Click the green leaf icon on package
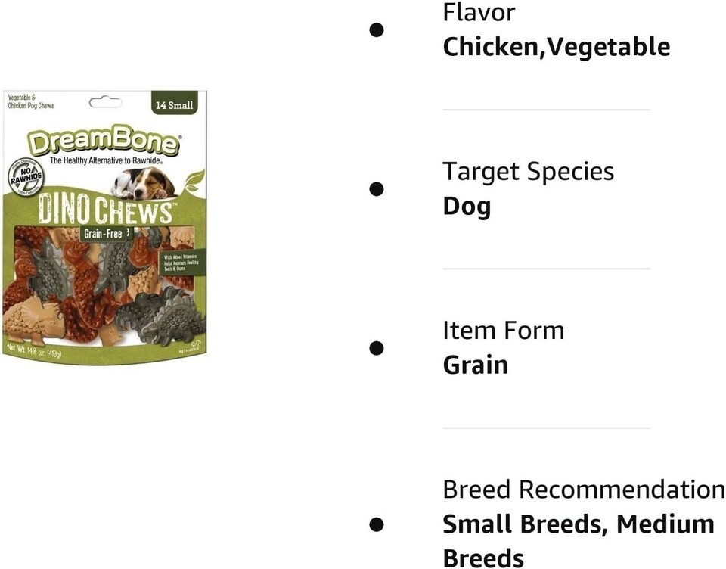This screenshot has width=726, height=569. point(194,182)
